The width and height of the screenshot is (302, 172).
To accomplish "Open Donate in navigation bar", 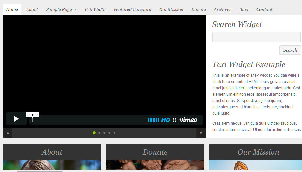I will point(199,9).
